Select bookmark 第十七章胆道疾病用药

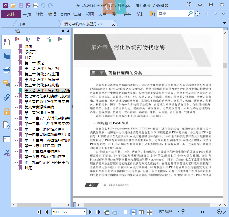43,151
